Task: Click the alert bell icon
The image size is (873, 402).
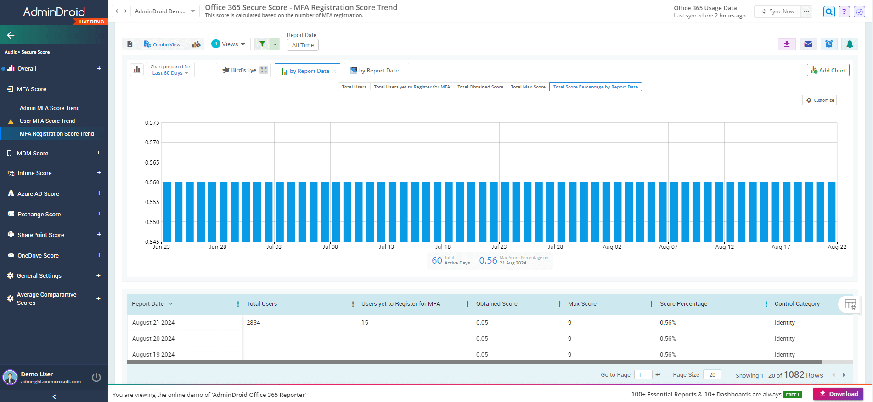Action: [x=850, y=44]
